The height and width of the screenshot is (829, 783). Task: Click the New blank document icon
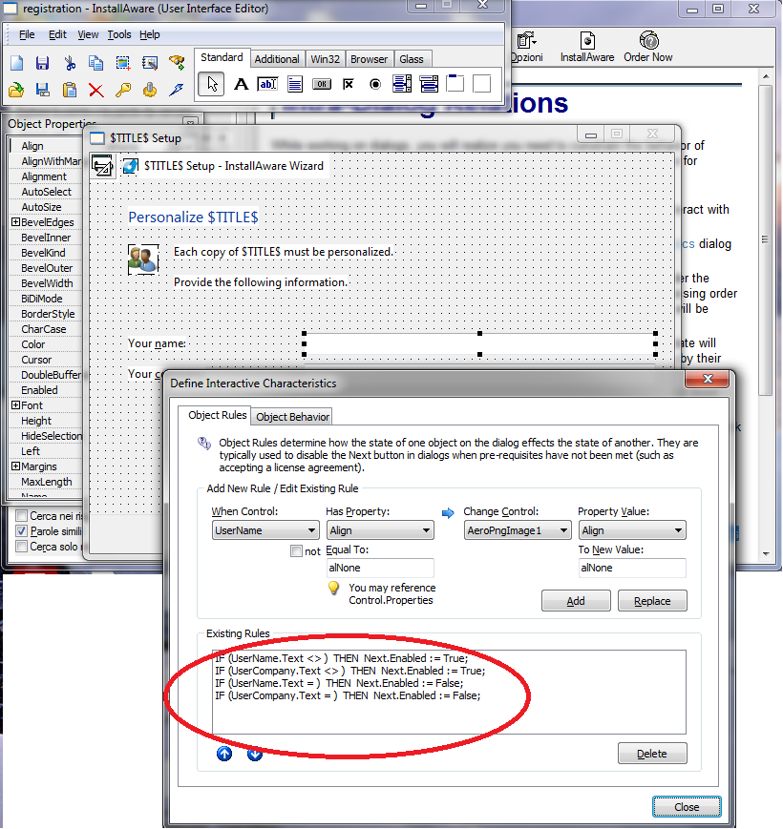coord(16,63)
